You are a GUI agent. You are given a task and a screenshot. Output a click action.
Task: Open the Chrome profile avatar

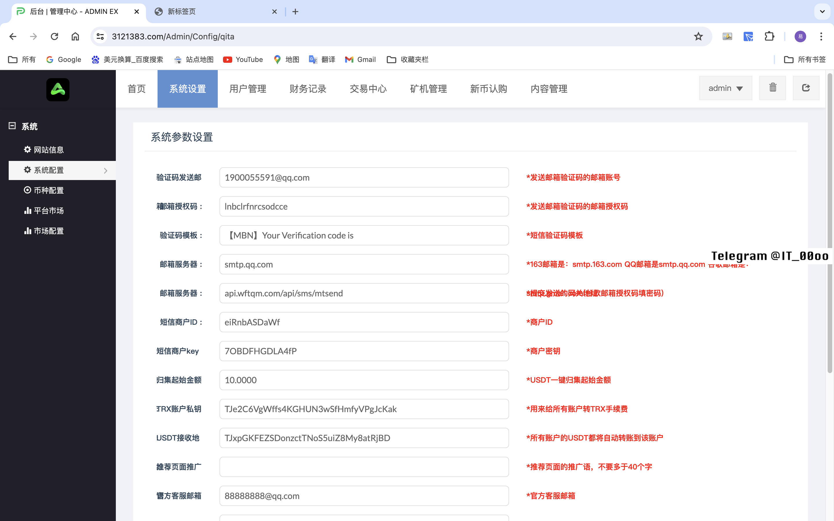[x=800, y=36]
